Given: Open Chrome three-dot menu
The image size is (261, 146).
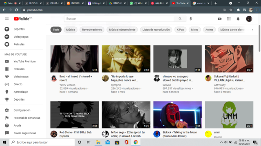Looking at the screenshot, I should (257, 10).
